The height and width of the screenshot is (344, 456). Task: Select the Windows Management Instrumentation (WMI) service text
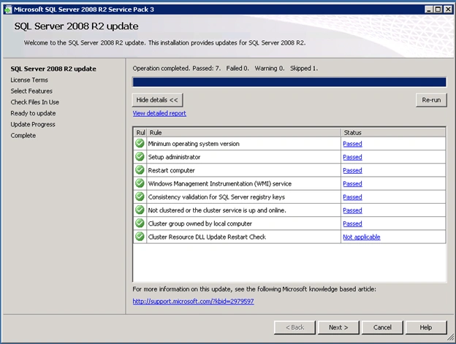pos(219,184)
